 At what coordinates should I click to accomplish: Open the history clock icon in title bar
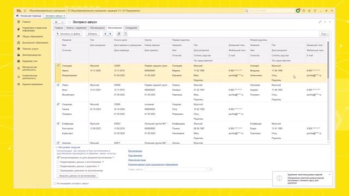coord(304,11)
